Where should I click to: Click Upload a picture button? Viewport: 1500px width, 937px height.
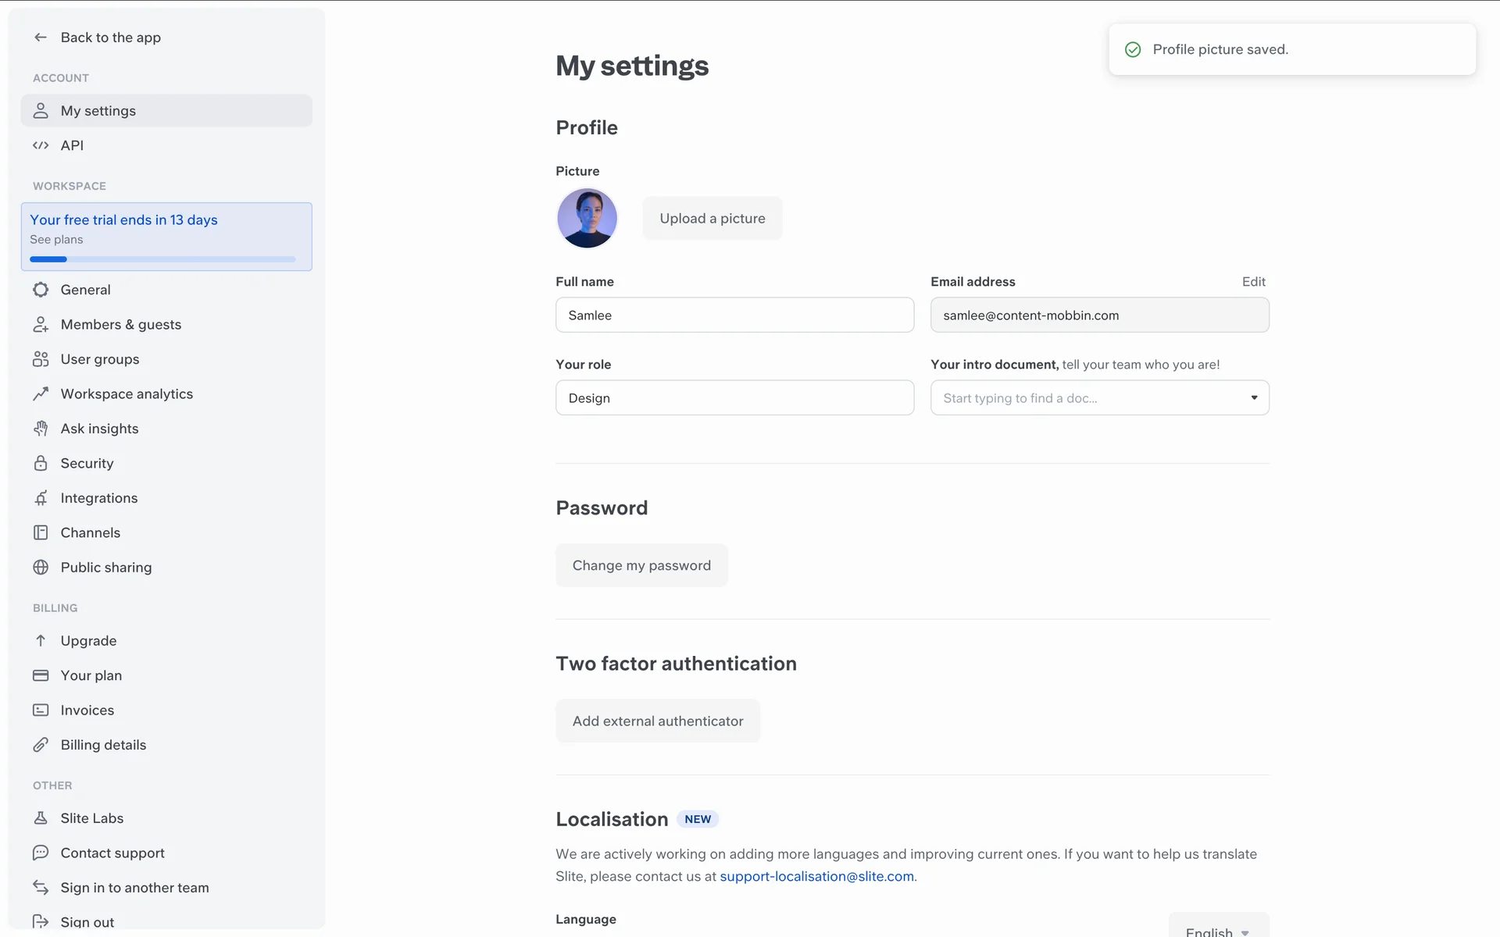click(x=712, y=219)
